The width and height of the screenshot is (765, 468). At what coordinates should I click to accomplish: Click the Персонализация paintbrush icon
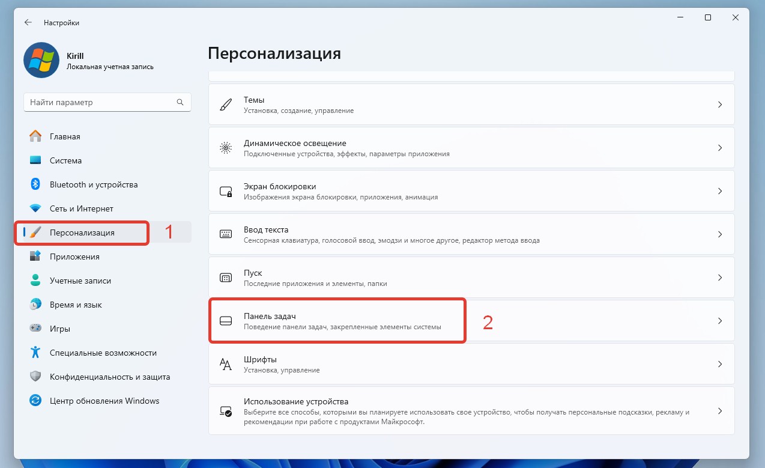35,232
